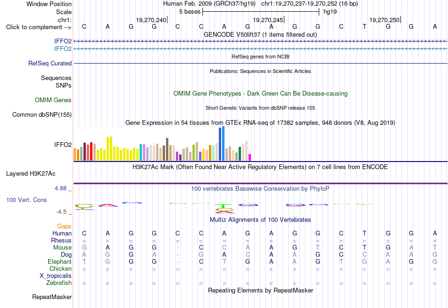Viewport: 448px width, 308px height.
Task: Select the Human species row label
Action: click(x=62, y=234)
